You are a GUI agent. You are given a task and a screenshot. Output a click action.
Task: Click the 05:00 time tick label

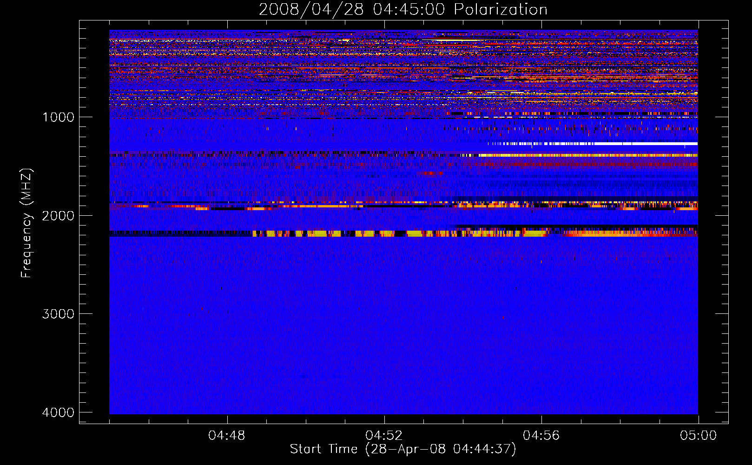point(698,436)
